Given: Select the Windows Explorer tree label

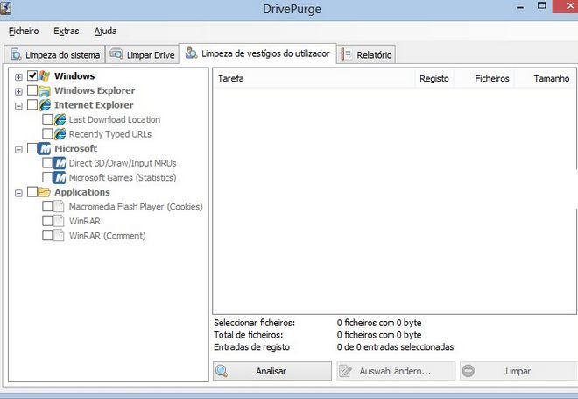Looking at the screenshot, I should point(95,90).
